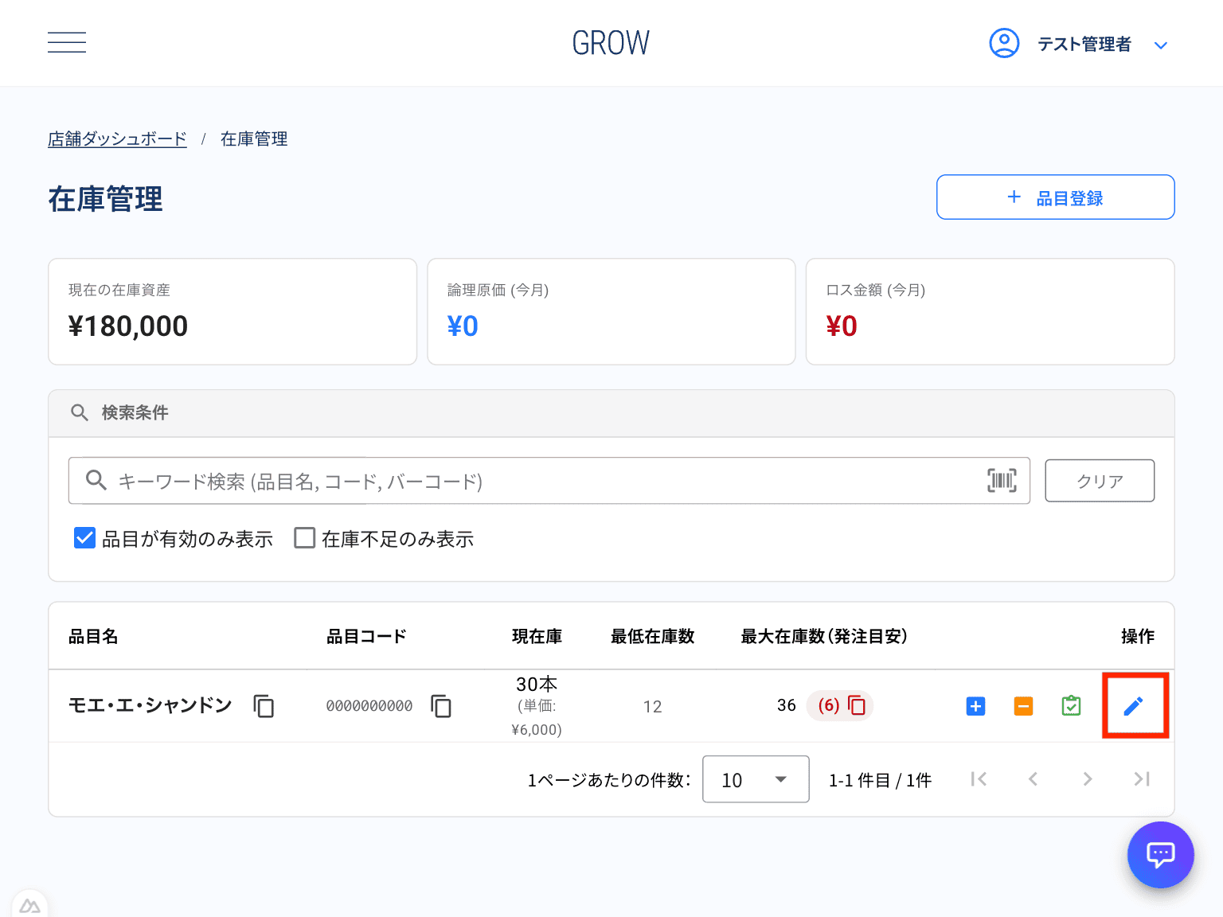Copy the item code 0000000000
The height and width of the screenshot is (917, 1223).
[x=440, y=706]
